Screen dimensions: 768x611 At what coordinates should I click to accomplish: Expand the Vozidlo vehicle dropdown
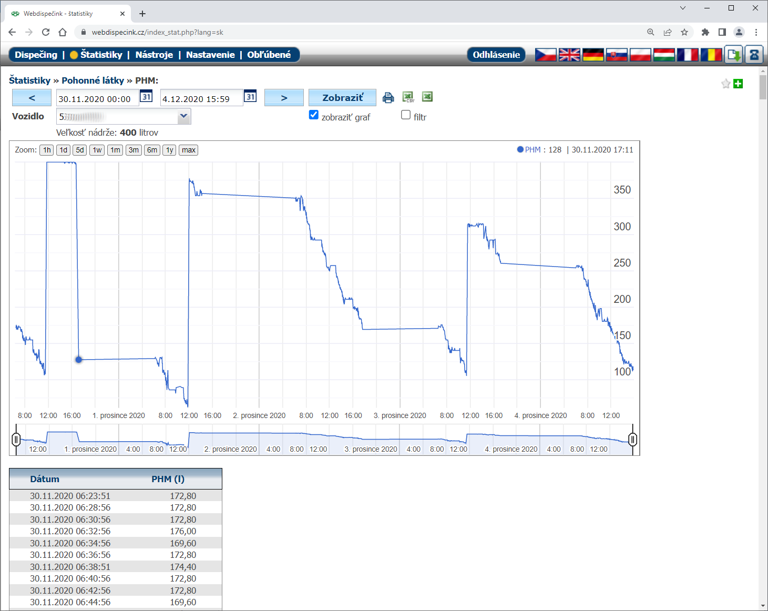click(x=183, y=116)
